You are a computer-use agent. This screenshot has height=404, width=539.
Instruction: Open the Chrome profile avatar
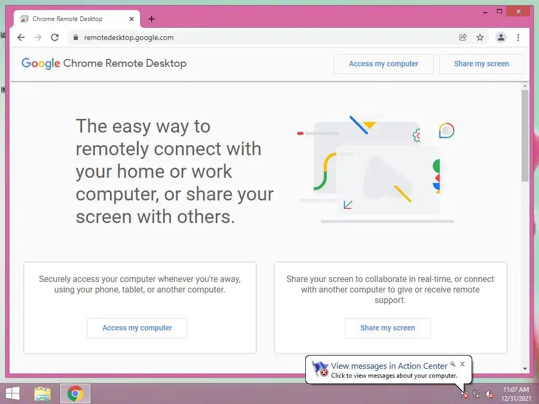501,37
